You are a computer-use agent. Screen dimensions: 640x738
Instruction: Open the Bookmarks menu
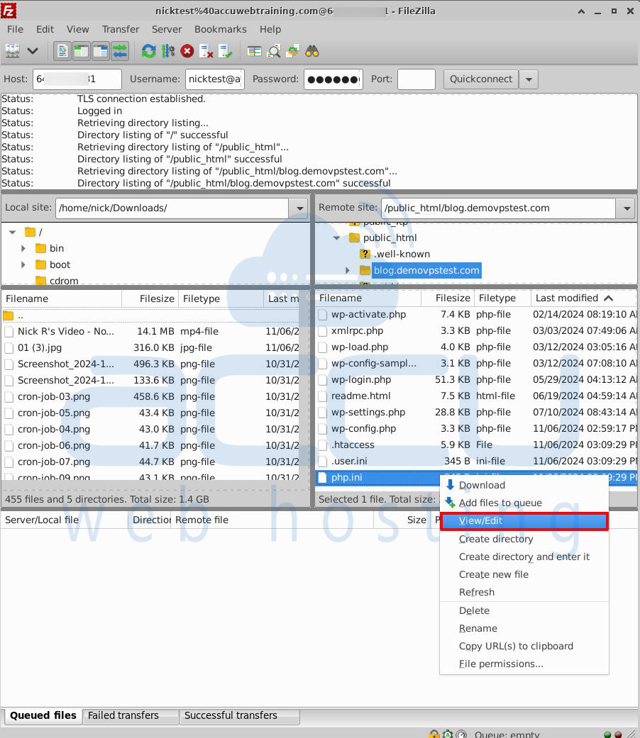coord(221,29)
